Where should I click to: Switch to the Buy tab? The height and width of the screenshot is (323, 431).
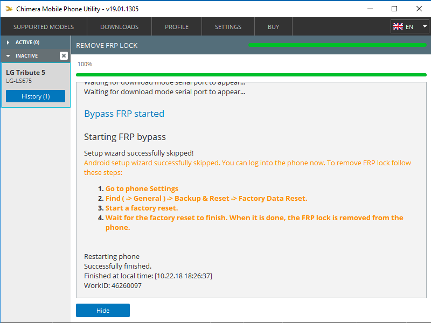(x=274, y=27)
